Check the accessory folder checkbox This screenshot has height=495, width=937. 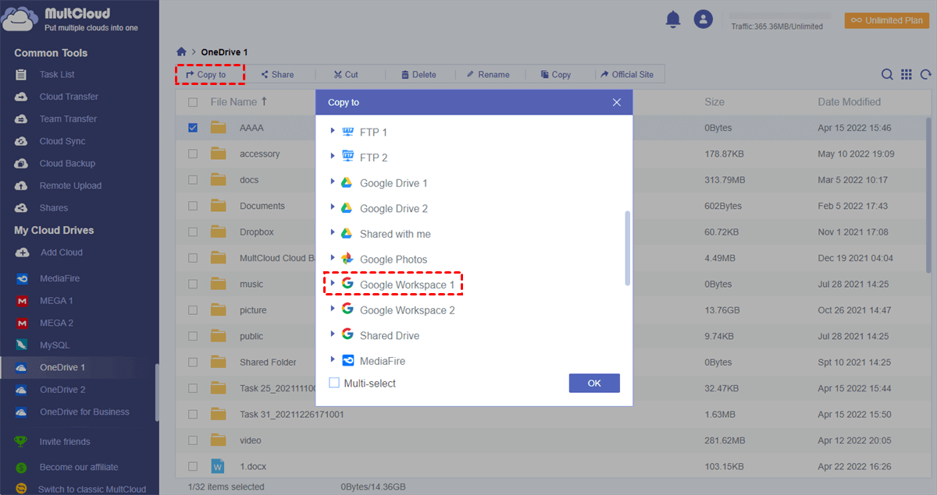(x=193, y=154)
